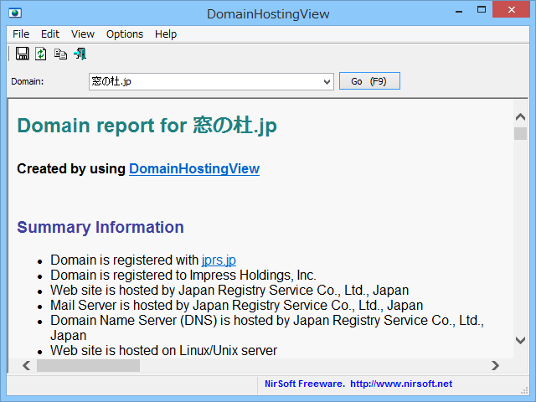The height and width of the screenshot is (402, 536).
Task: Click the 'Domain:' field label
Action: click(28, 82)
